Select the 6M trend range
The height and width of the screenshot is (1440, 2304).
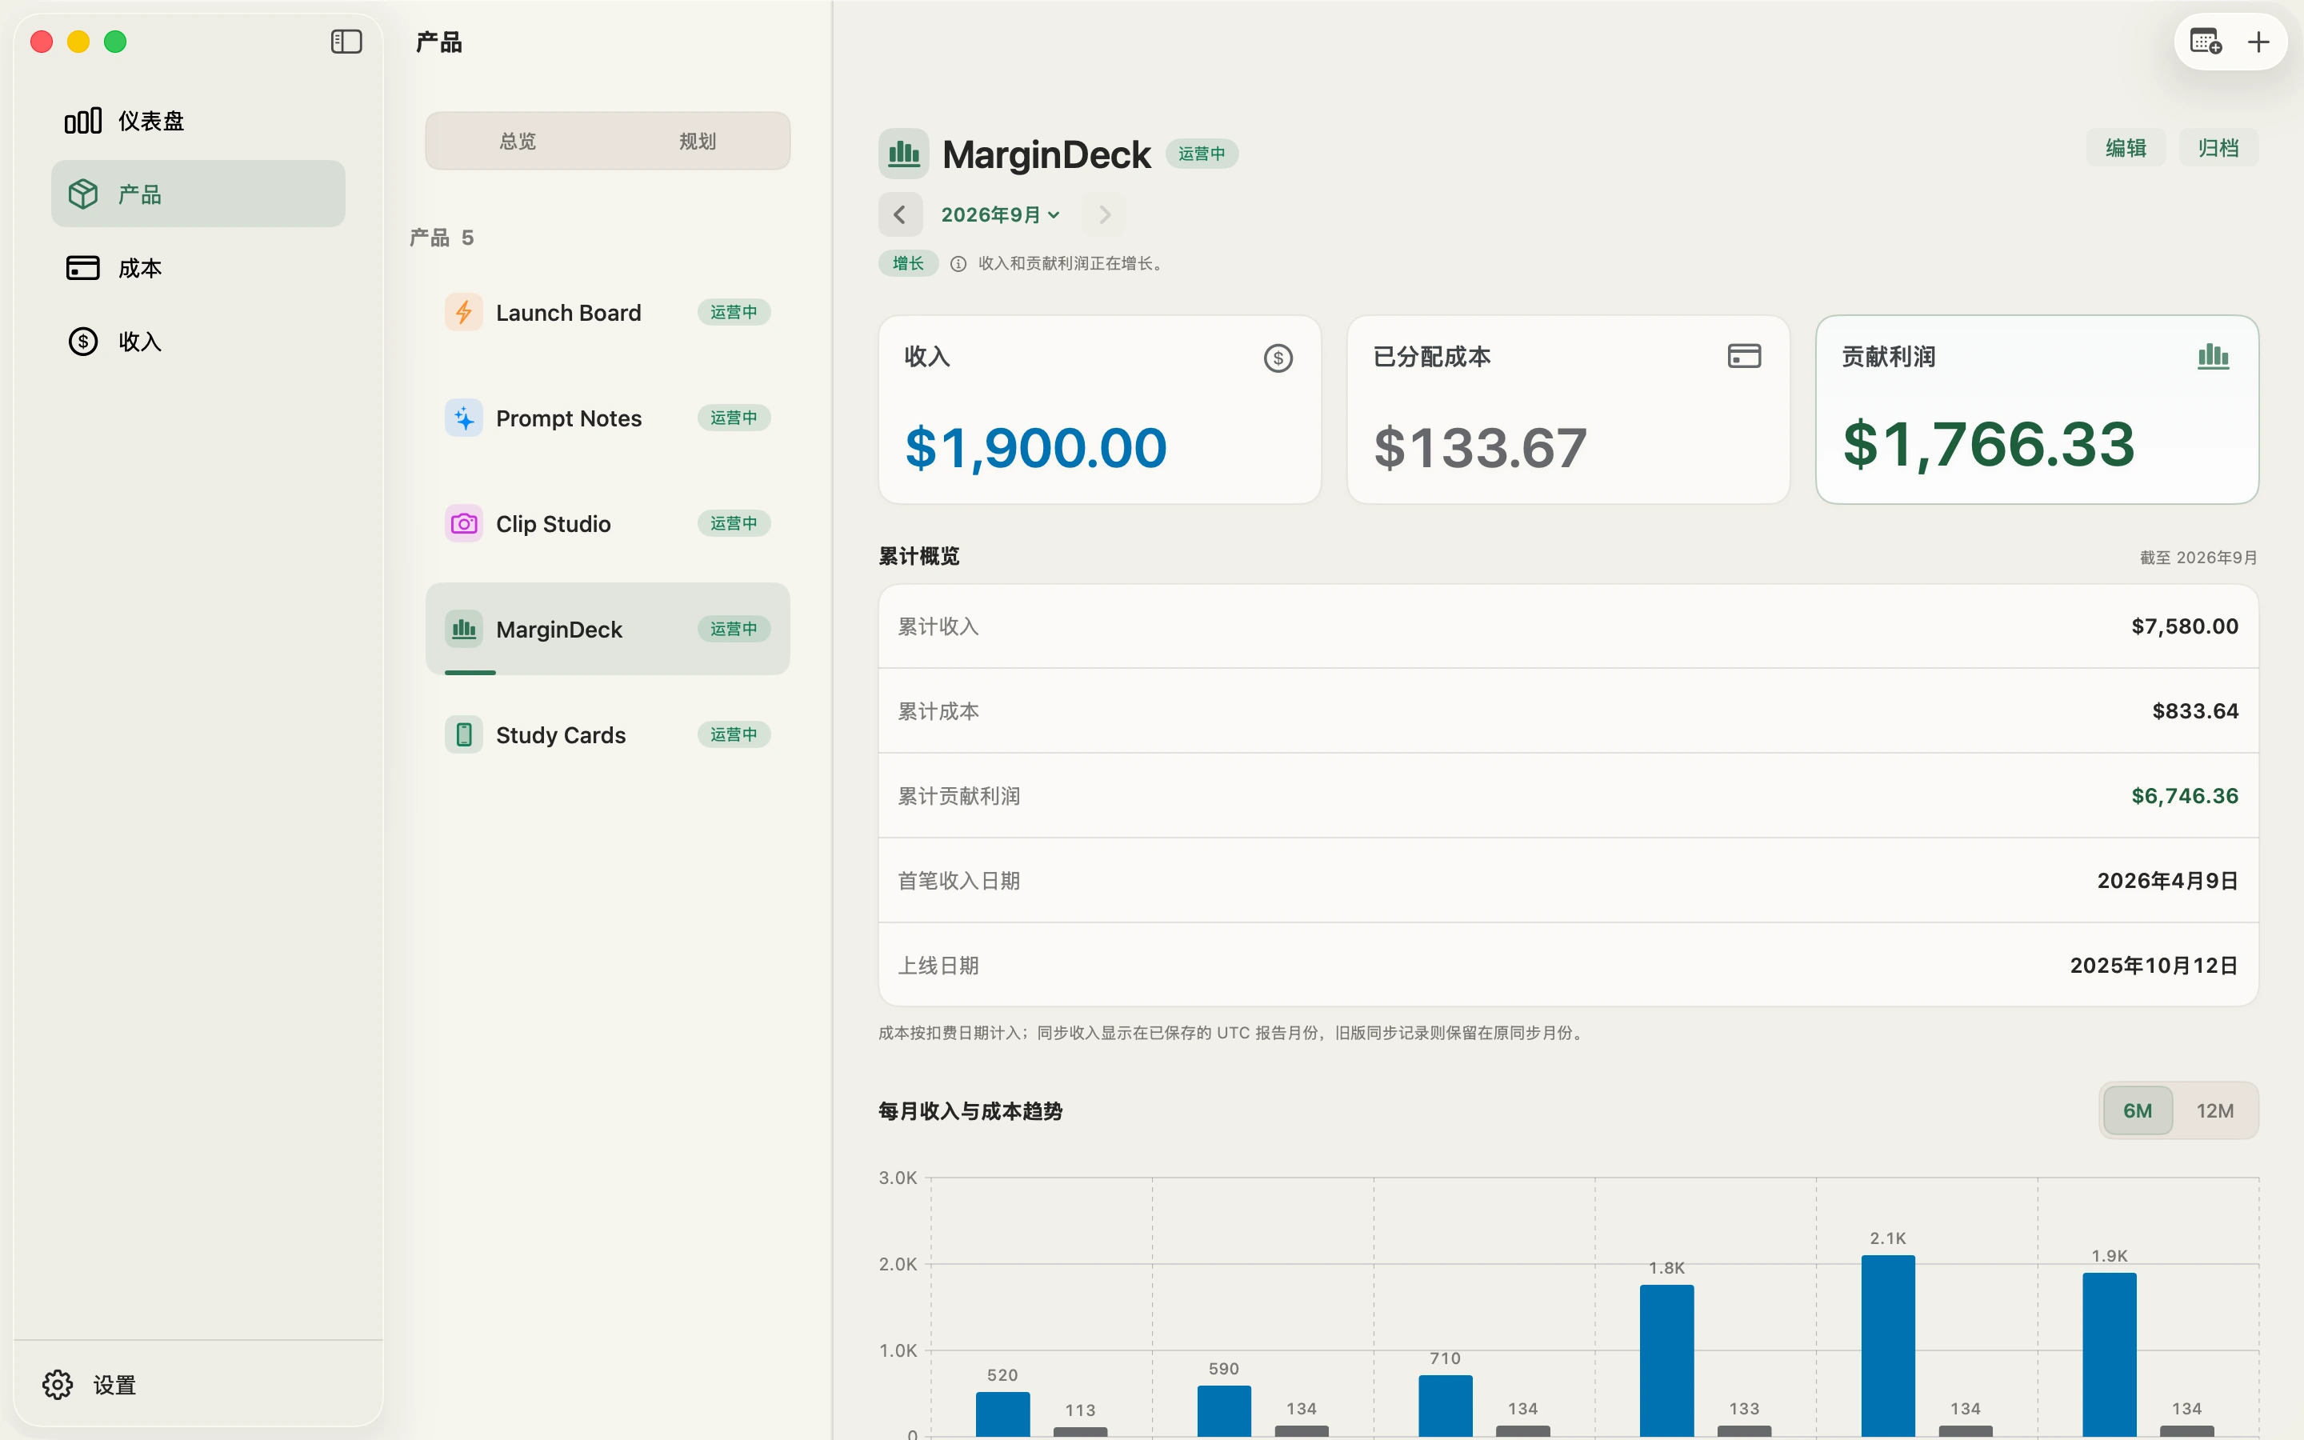(x=2138, y=1110)
